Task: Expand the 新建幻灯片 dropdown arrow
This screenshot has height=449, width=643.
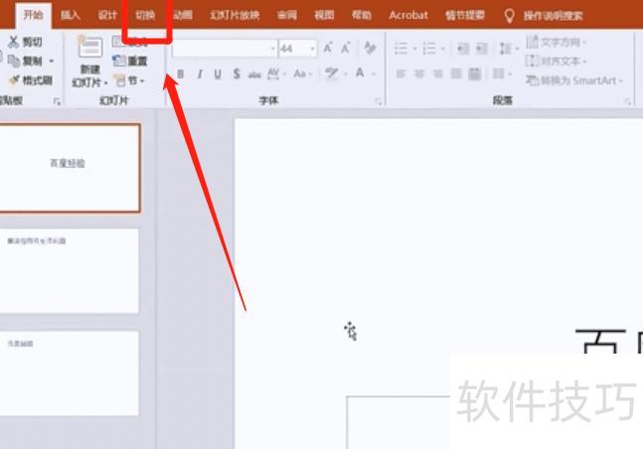Action: click(x=105, y=82)
